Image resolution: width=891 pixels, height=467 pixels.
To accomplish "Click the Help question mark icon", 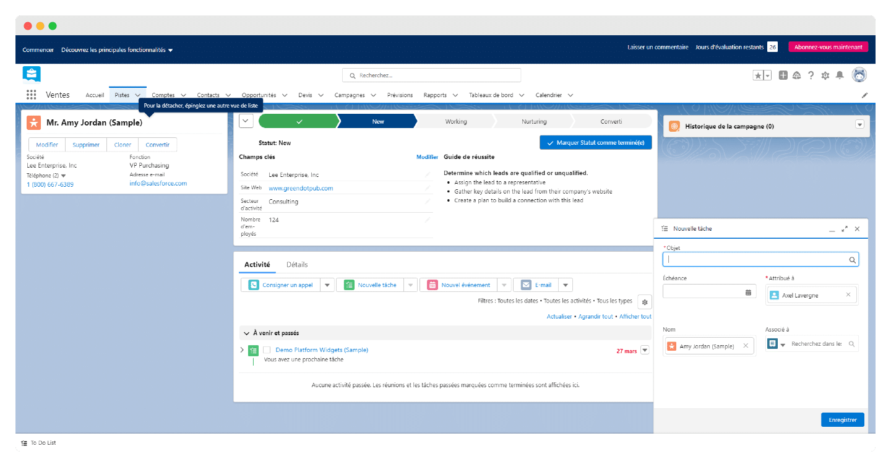I will 811,75.
